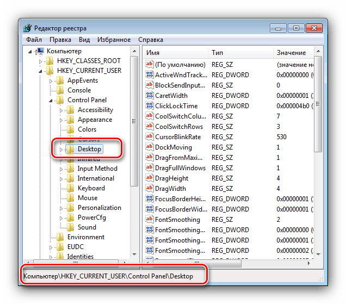This screenshot has width=346, height=304.
Task: Click the tree pane vertical scrollbar thumb
Action: [x=134, y=121]
